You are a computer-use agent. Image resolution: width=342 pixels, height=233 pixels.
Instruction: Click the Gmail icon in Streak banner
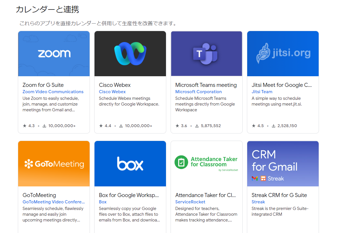(x=255, y=179)
